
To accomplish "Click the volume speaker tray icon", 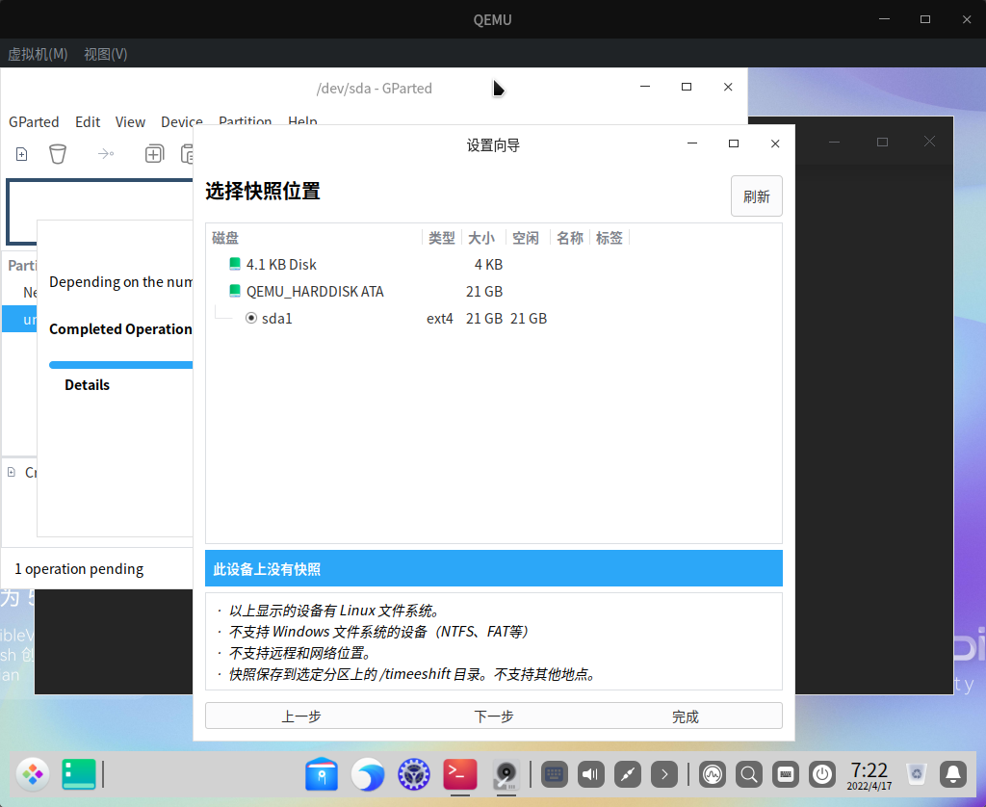I will point(590,774).
